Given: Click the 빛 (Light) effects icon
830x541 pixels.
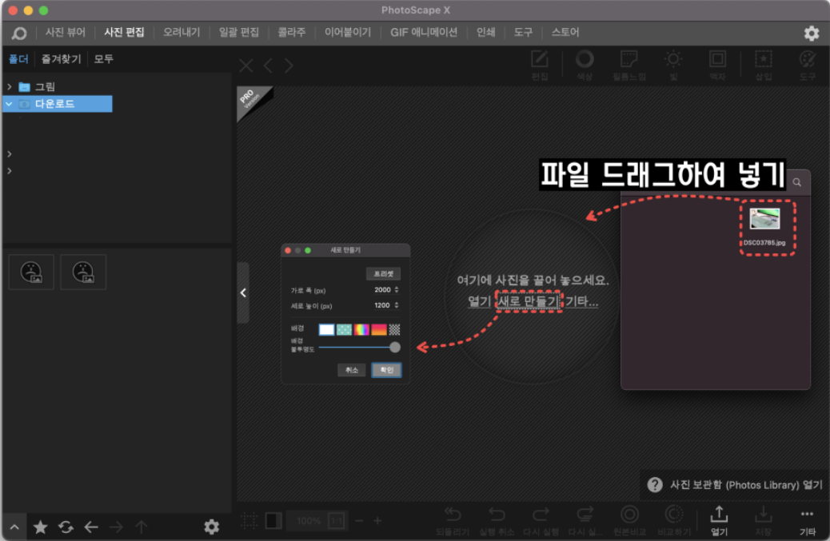Looking at the screenshot, I should 673,64.
